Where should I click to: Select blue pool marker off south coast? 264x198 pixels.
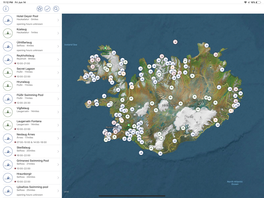[x=141, y=153]
